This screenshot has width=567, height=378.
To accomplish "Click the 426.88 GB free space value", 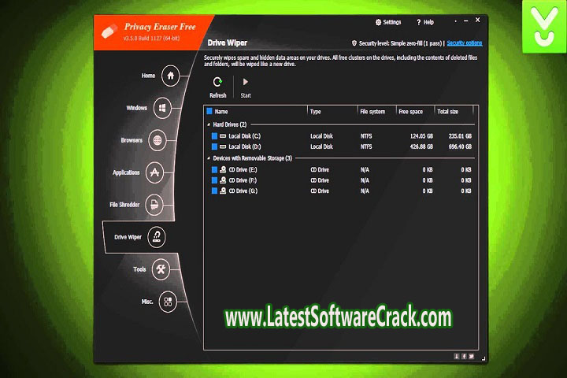I will pyautogui.click(x=421, y=146).
